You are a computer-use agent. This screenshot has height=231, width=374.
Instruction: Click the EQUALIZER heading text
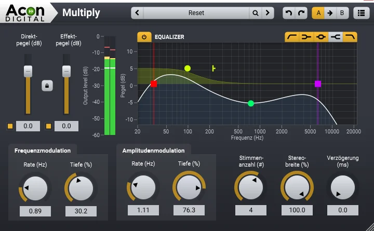(169, 37)
